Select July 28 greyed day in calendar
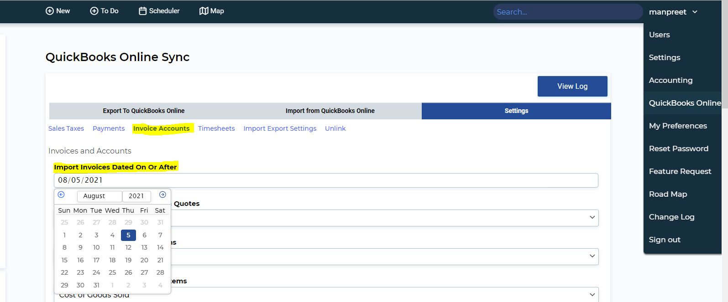This screenshot has height=302, width=728. pyautogui.click(x=112, y=222)
